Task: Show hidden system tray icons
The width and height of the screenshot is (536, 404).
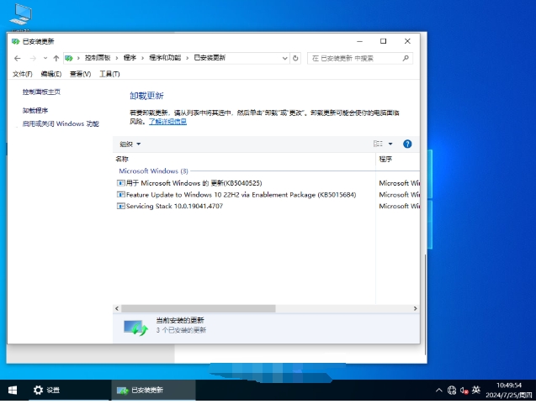Action: [438, 391]
